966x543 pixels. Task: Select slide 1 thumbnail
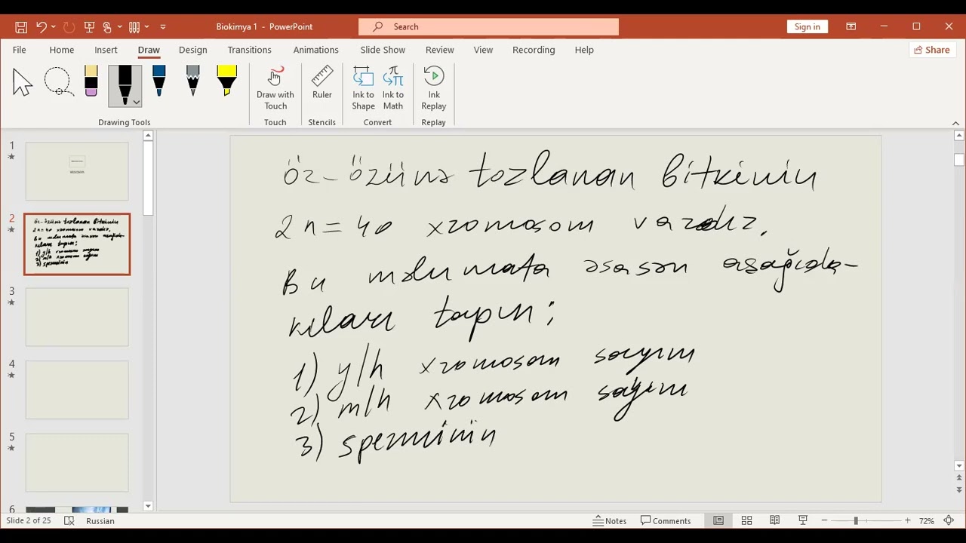tap(77, 170)
